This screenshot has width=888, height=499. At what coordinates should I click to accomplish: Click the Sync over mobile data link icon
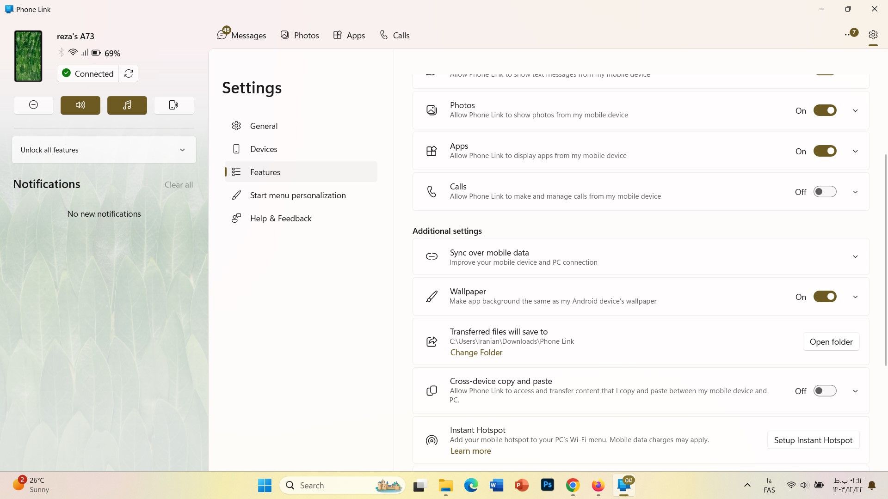(x=432, y=256)
